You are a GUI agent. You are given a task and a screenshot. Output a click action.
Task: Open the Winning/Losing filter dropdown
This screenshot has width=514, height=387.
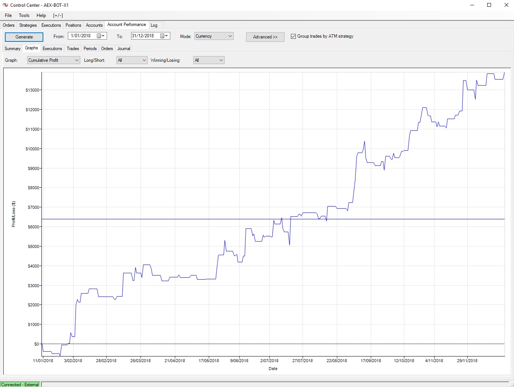point(209,60)
